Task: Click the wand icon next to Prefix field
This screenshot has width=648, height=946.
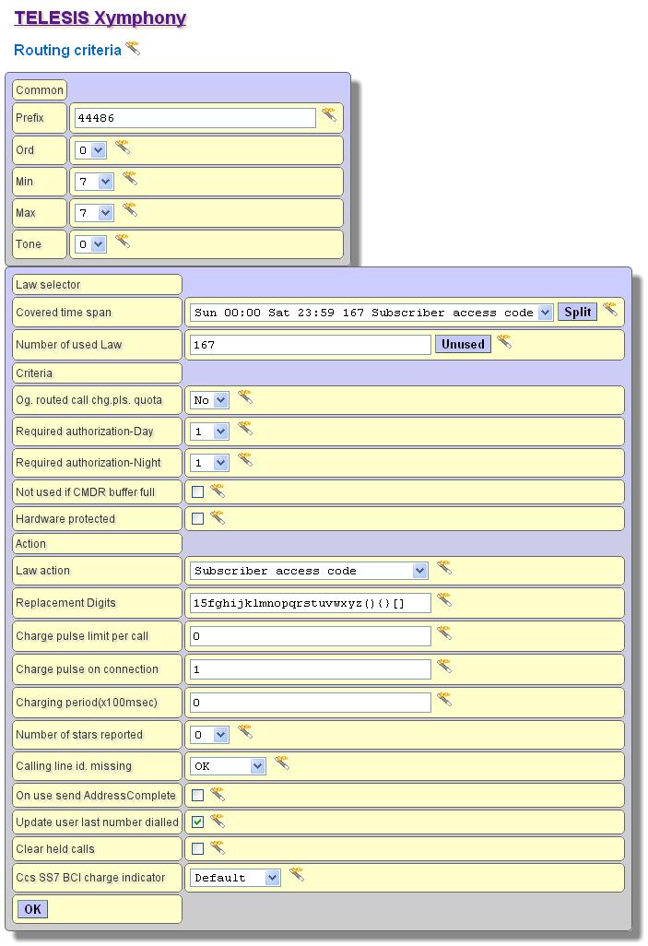Action: [329, 115]
